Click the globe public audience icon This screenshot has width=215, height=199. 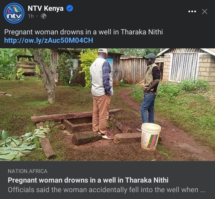click(44, 16)
